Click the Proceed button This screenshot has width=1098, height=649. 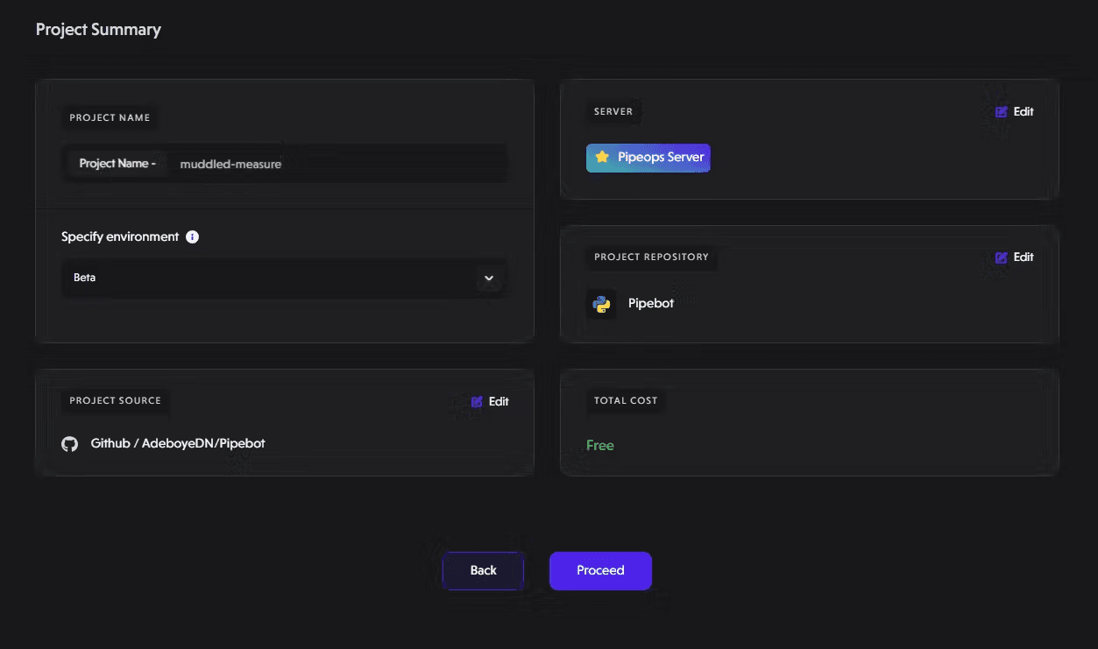(600, 571)
